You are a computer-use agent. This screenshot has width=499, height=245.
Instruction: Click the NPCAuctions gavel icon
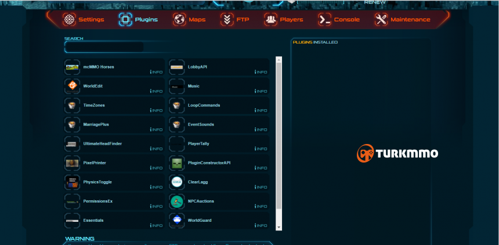pos(176,201)
